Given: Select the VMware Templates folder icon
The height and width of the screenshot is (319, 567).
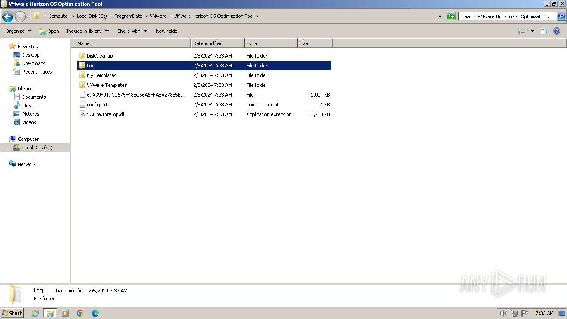Looking at the screenshot, I should pyautogui.click(x=82, y=85).
